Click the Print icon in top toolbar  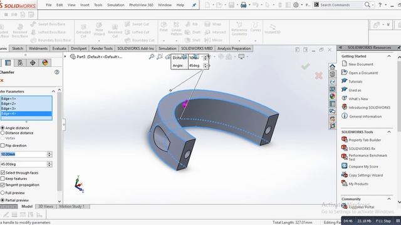pos(244,5)
